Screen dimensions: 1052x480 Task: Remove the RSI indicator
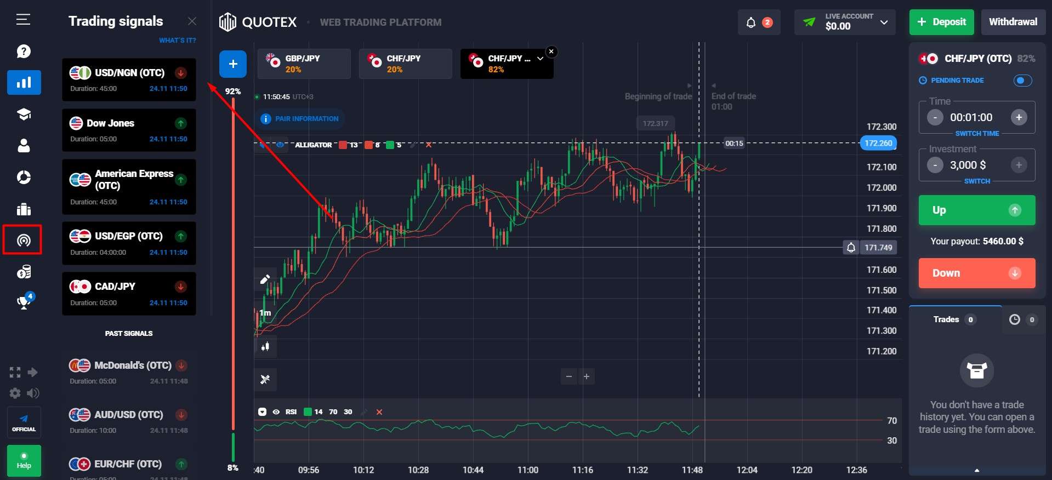tap(379, 412)
